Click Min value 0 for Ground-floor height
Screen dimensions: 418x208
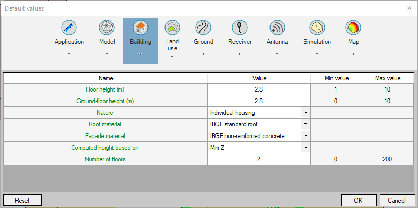[336, 101]
